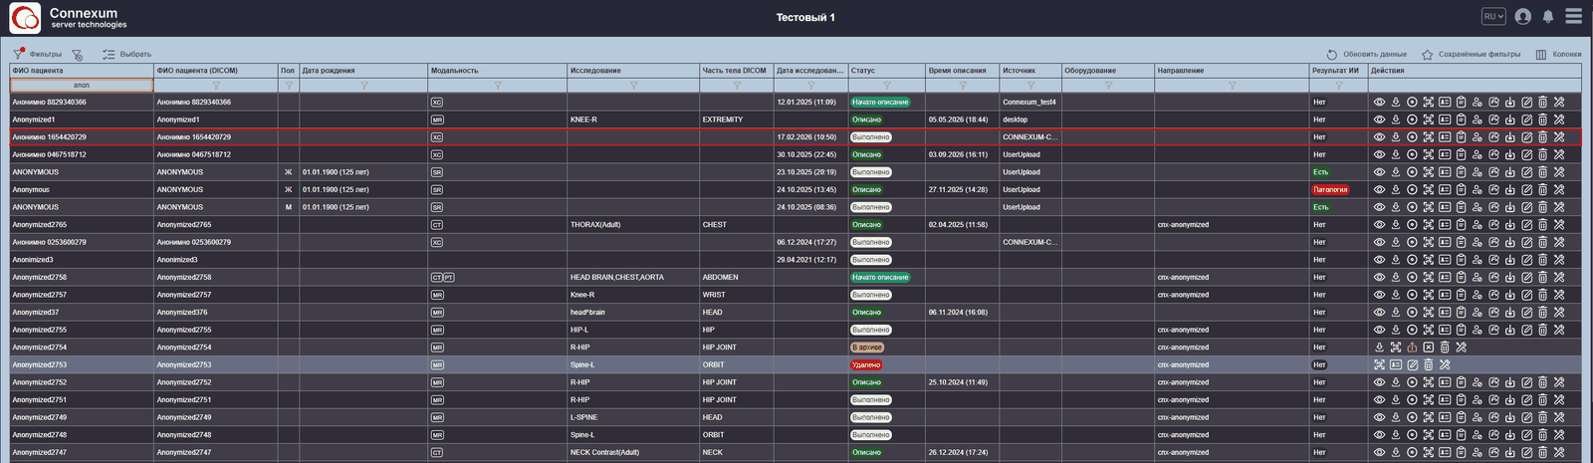Click the Выбрать selection mode button

(x=126, y=54)
